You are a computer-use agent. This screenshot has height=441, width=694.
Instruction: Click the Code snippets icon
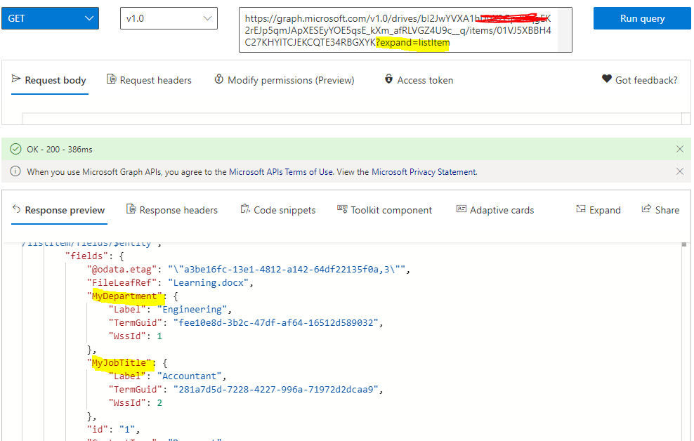pos(245,209)
